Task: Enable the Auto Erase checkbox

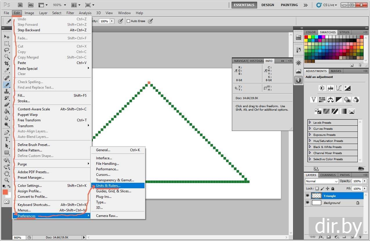Action: pyautogui.click(x=129, y=21)
